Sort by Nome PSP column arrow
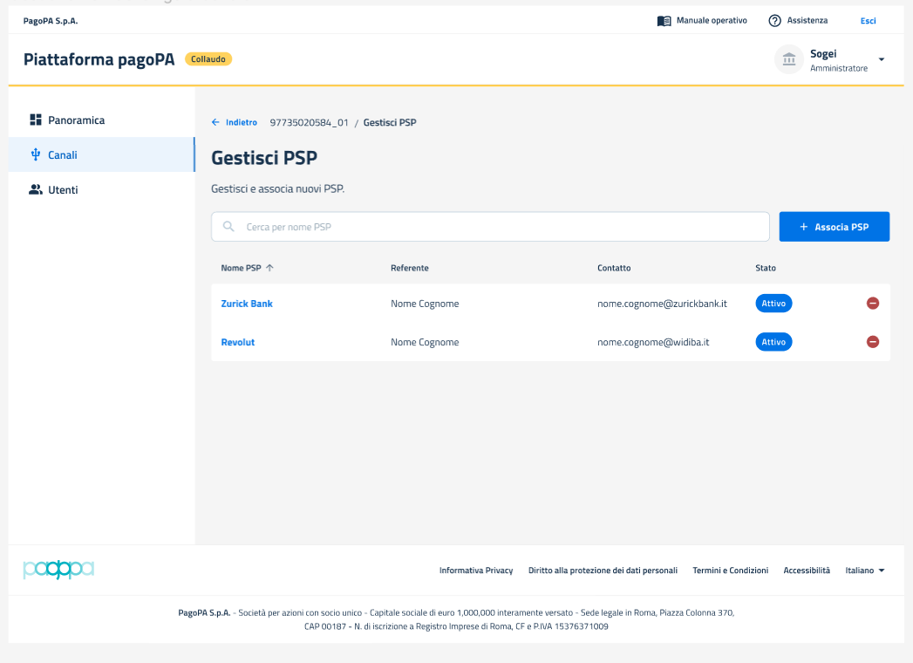Screen dimensions: 913x663 coord(269,268)
